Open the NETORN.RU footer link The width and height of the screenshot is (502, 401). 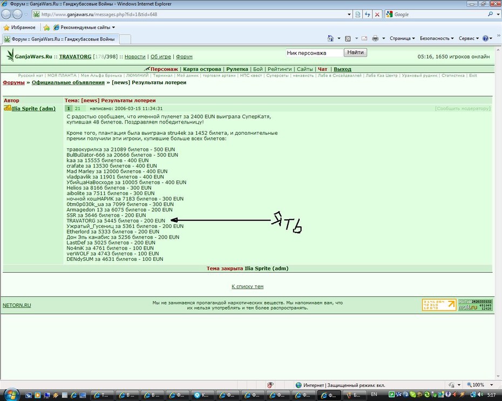[17, 306]
